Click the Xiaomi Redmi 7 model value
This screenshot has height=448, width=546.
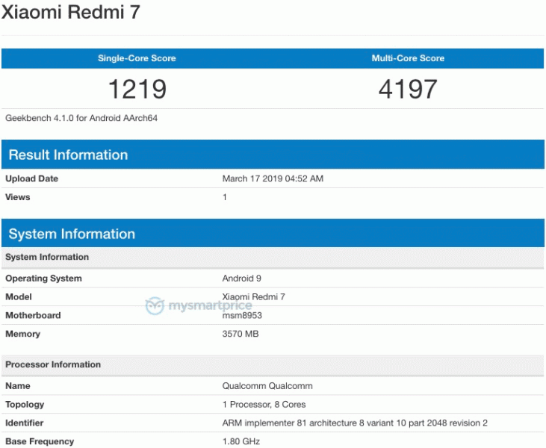[x=254, y=296]
